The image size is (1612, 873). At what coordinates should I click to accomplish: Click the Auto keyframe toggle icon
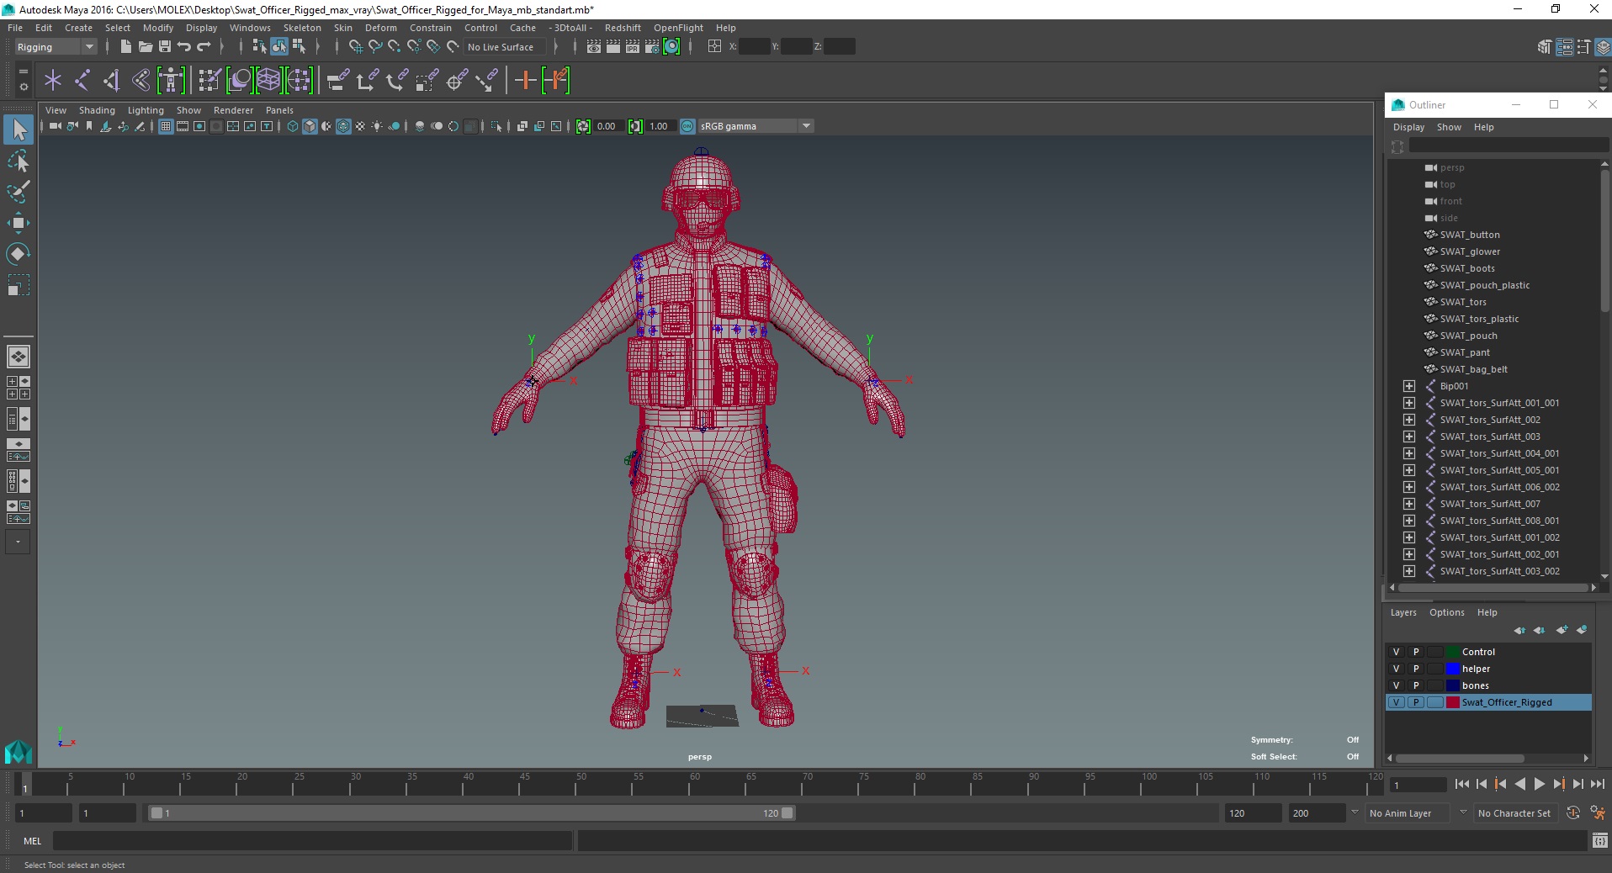point(1573,813)
